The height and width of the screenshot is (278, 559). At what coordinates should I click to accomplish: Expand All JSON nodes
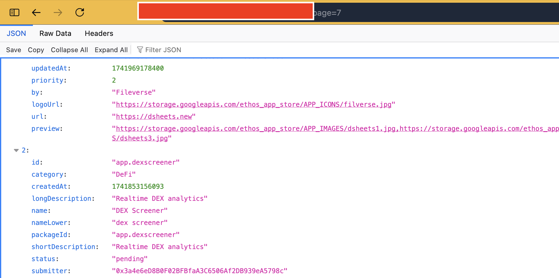[x=111, y=50]
